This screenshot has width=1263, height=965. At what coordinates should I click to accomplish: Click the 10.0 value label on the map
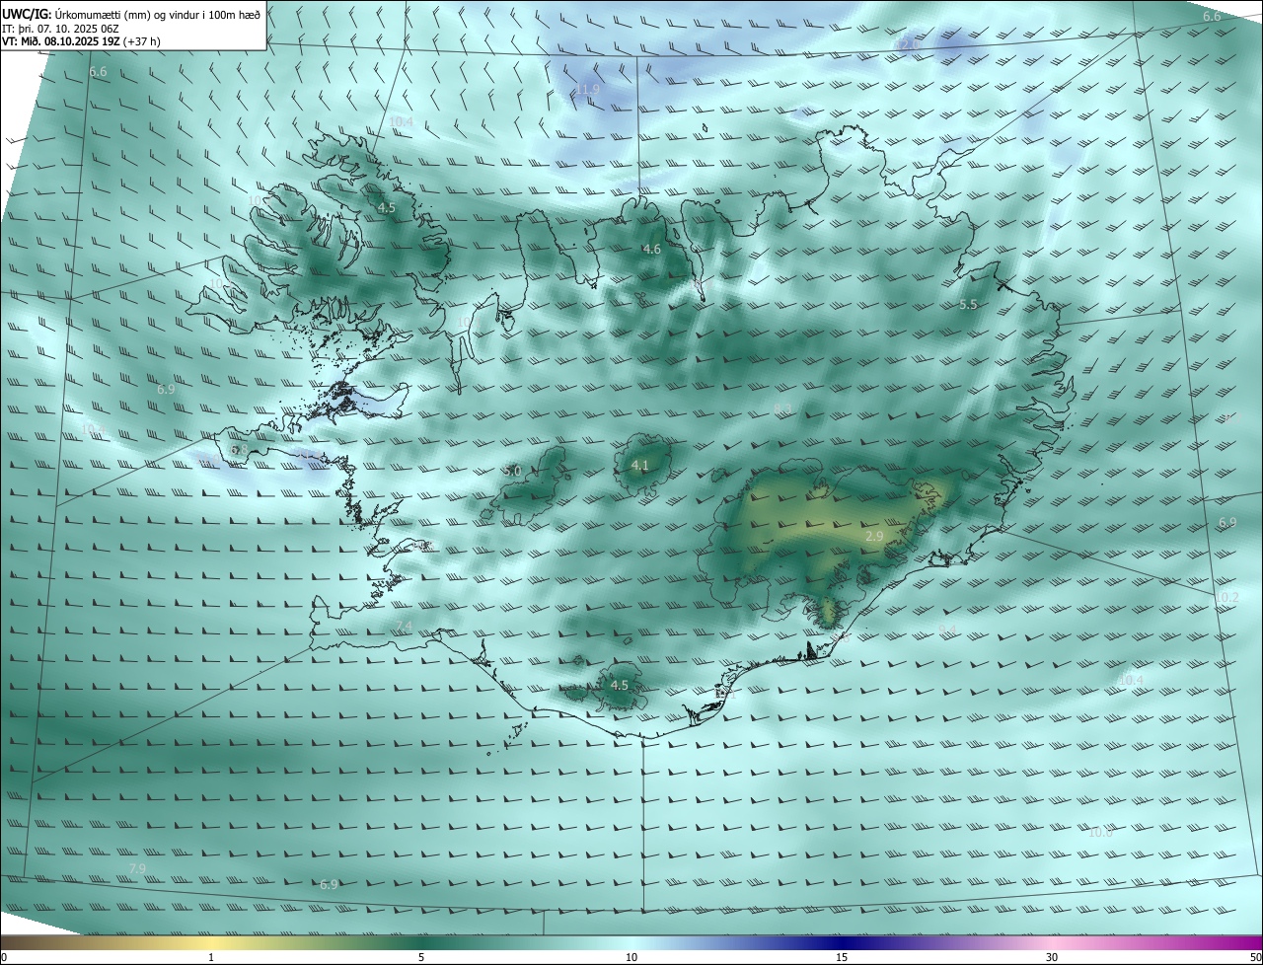(1100, 832)
